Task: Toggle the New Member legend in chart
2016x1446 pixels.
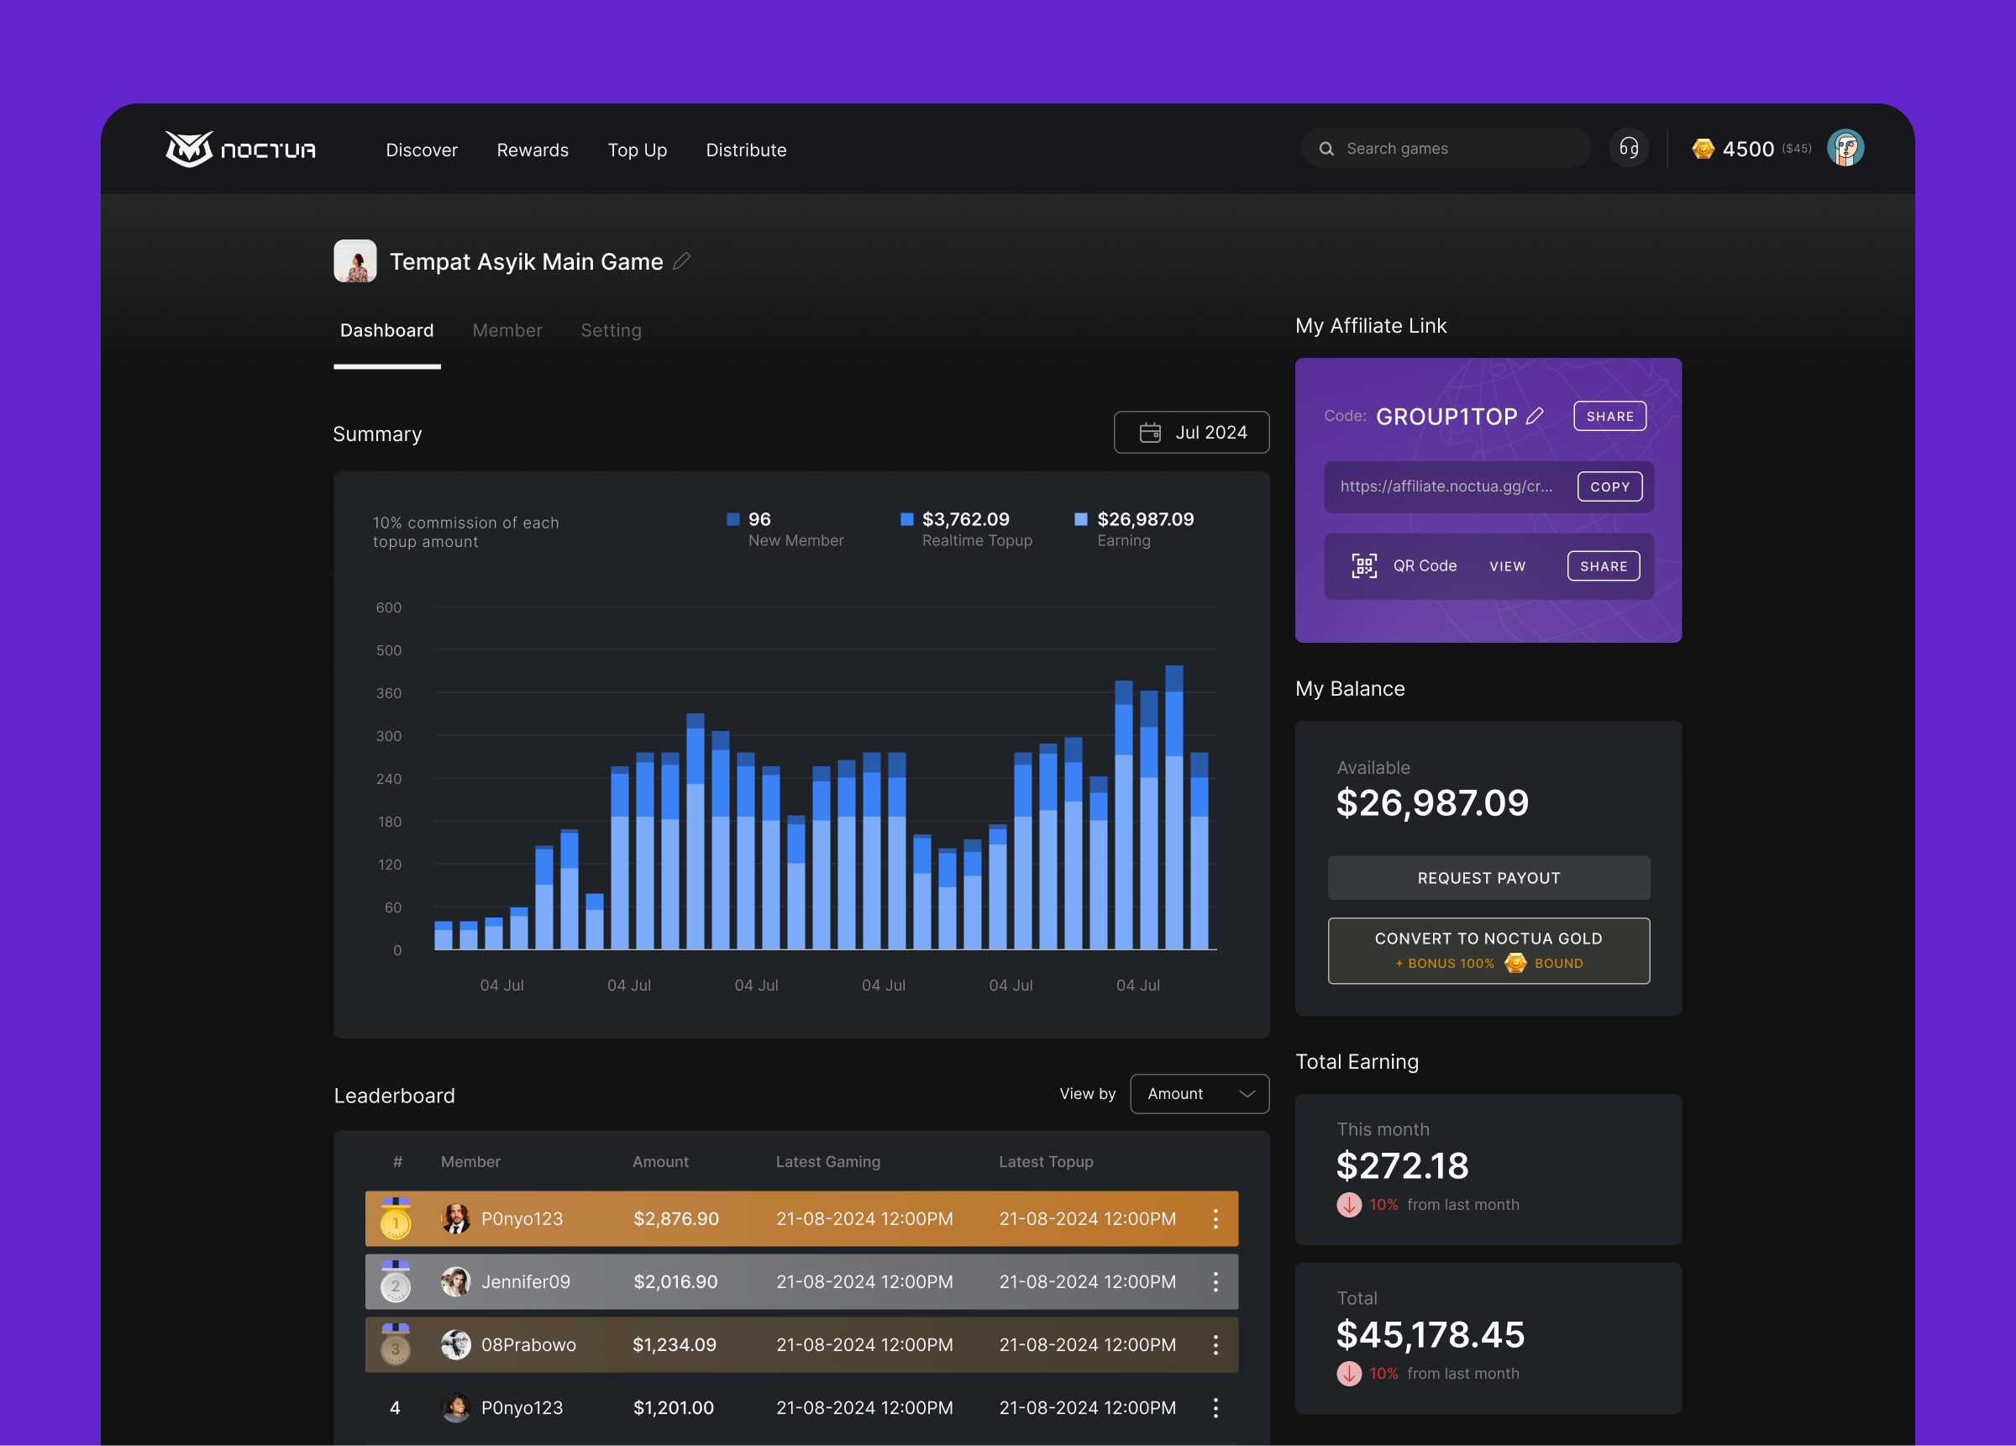Action: tap(733, 518)
